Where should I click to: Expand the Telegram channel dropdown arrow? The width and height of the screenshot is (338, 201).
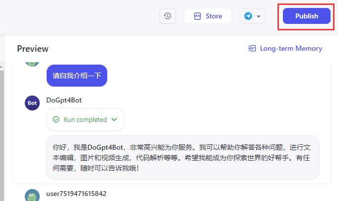coord(259,16)
